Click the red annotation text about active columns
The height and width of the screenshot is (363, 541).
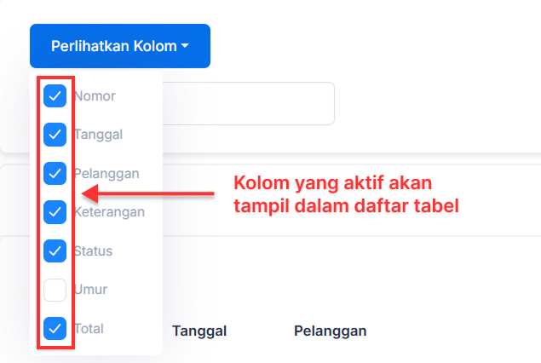(346, 194)
